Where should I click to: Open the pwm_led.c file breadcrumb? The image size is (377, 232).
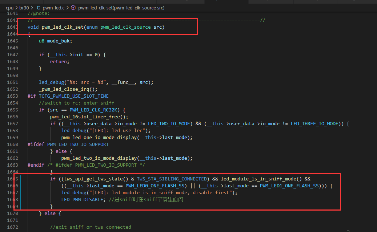(x=53, y=8)
